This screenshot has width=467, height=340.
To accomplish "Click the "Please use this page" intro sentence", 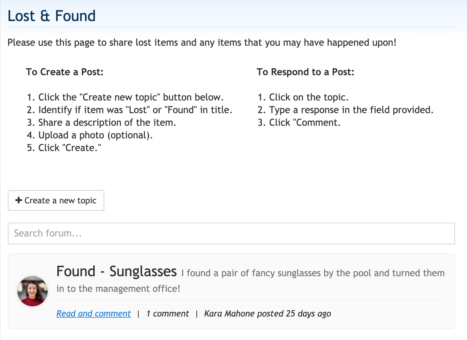I will click(x=202, y=42).
